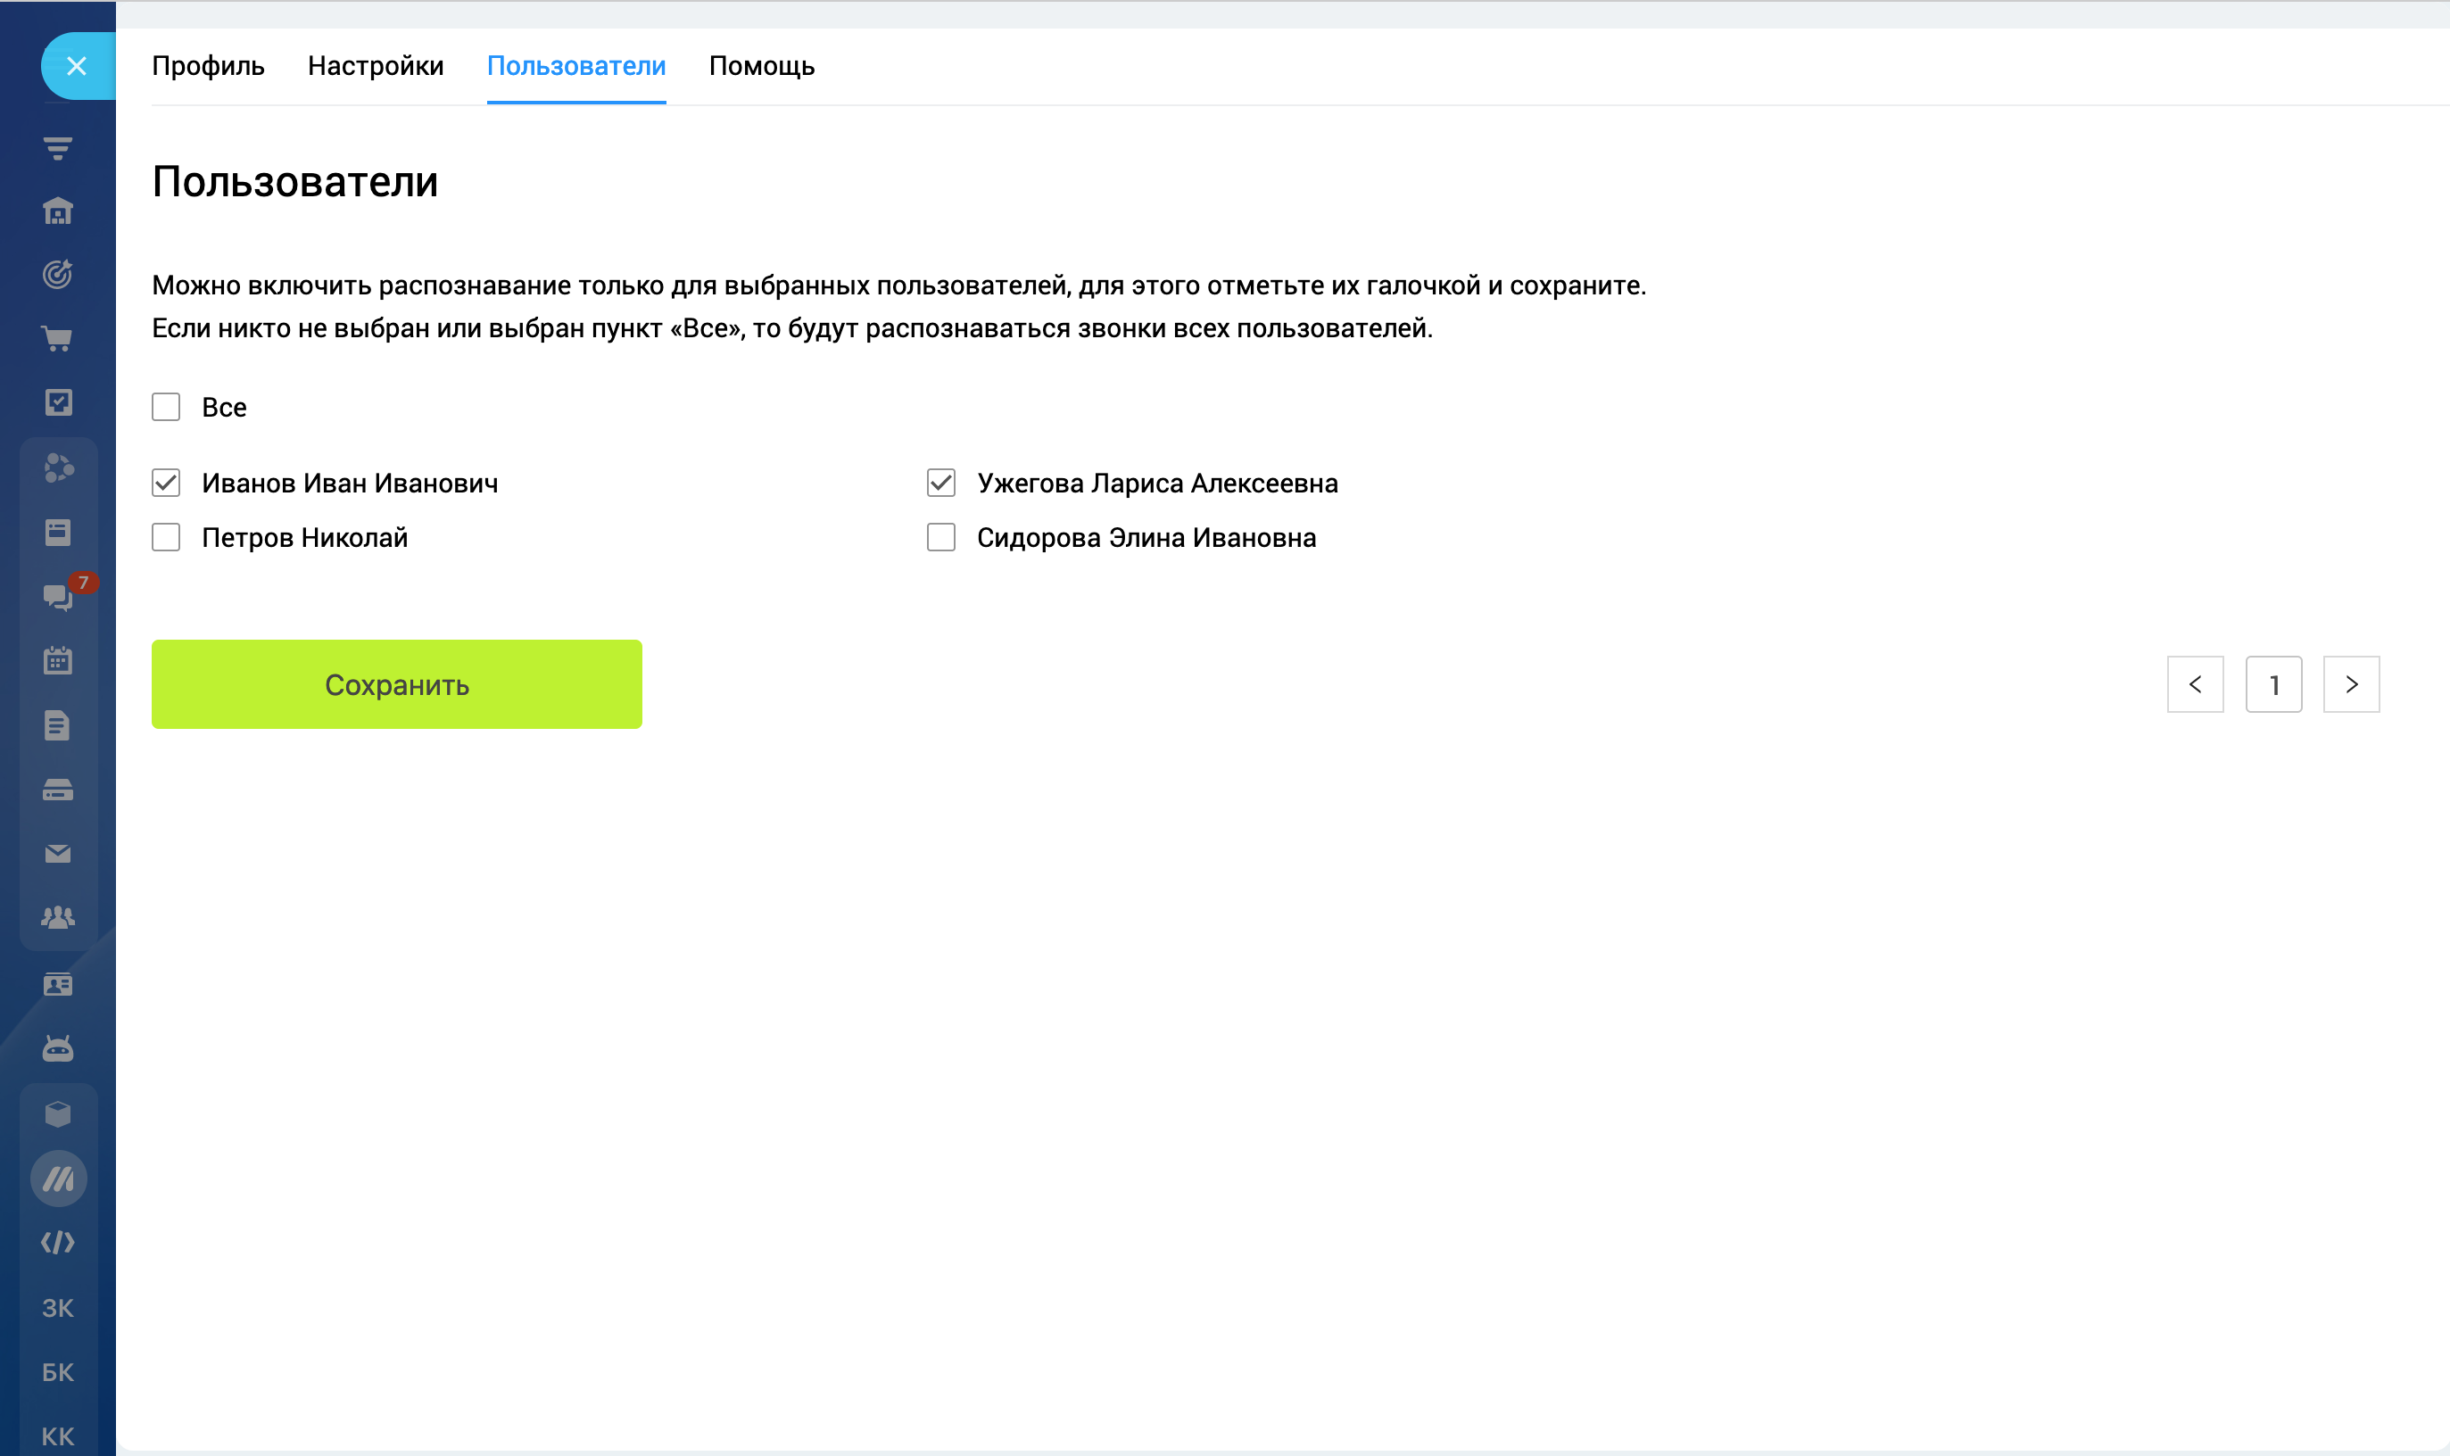Open the warehouse building sidebar icon

58,211
